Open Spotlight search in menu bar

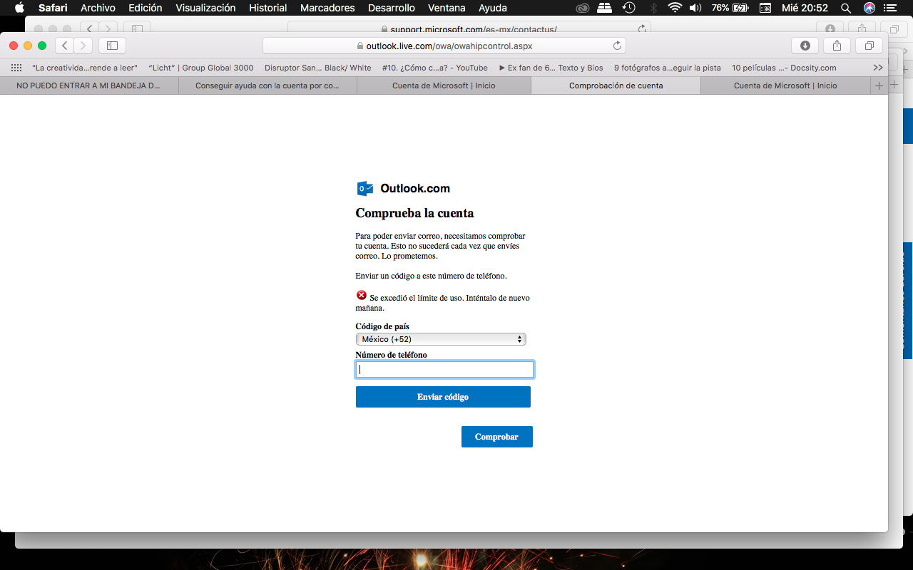(846, 8)
